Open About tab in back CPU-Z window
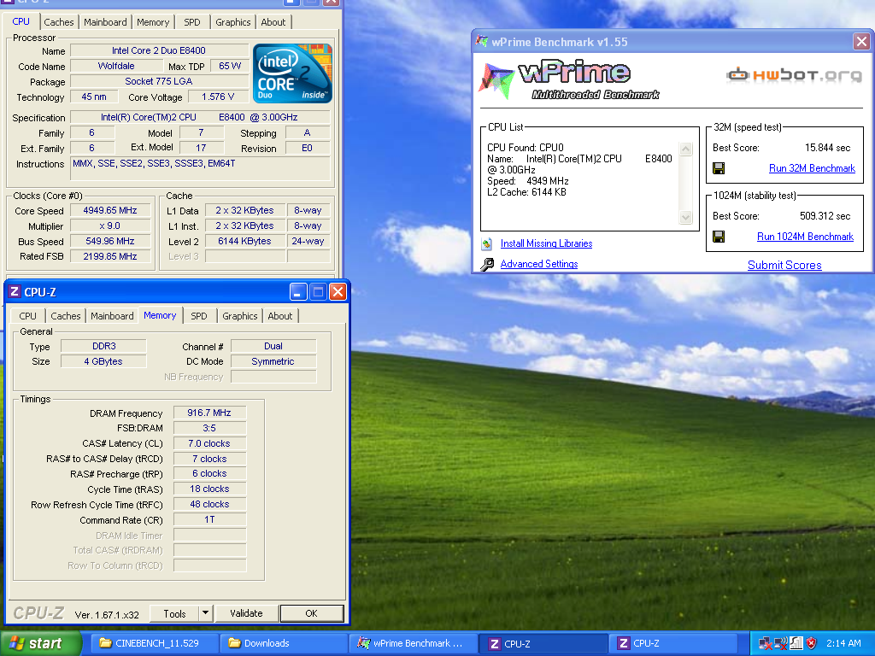The image size is (875, 656). [x=273, y=22]
